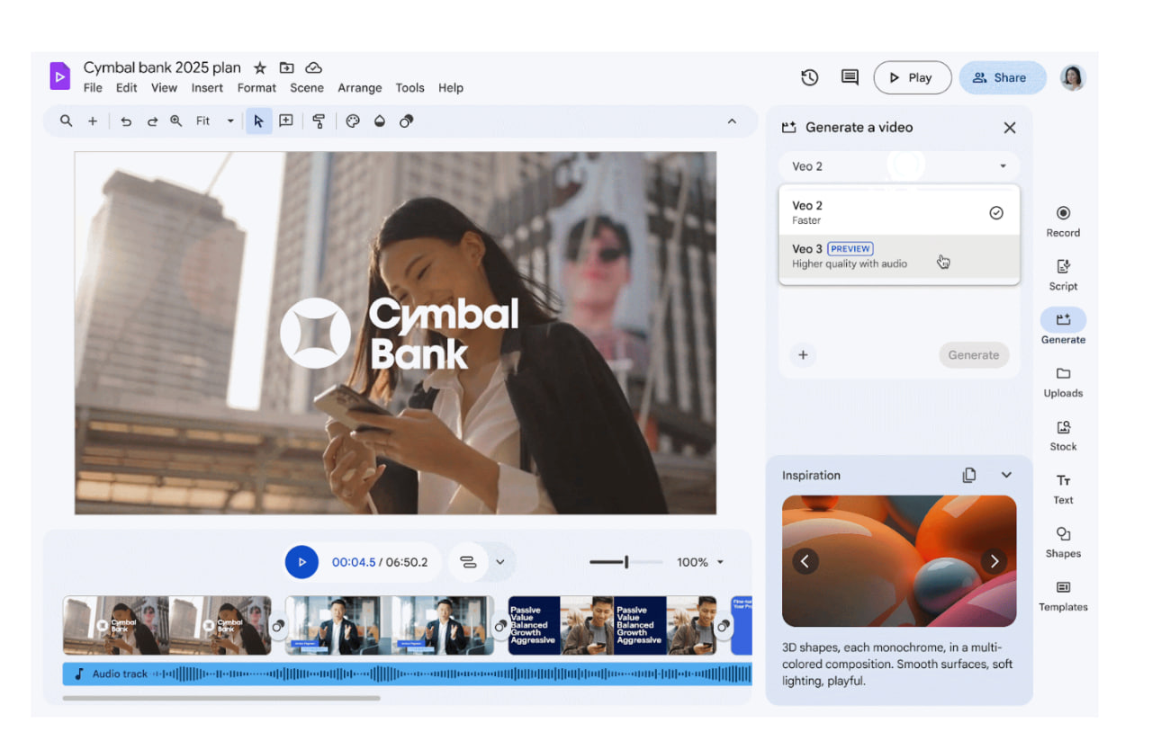The image size is (1152, 732).
Task: Collapse the toolbar with up chevron
Action: pos(732,121)
